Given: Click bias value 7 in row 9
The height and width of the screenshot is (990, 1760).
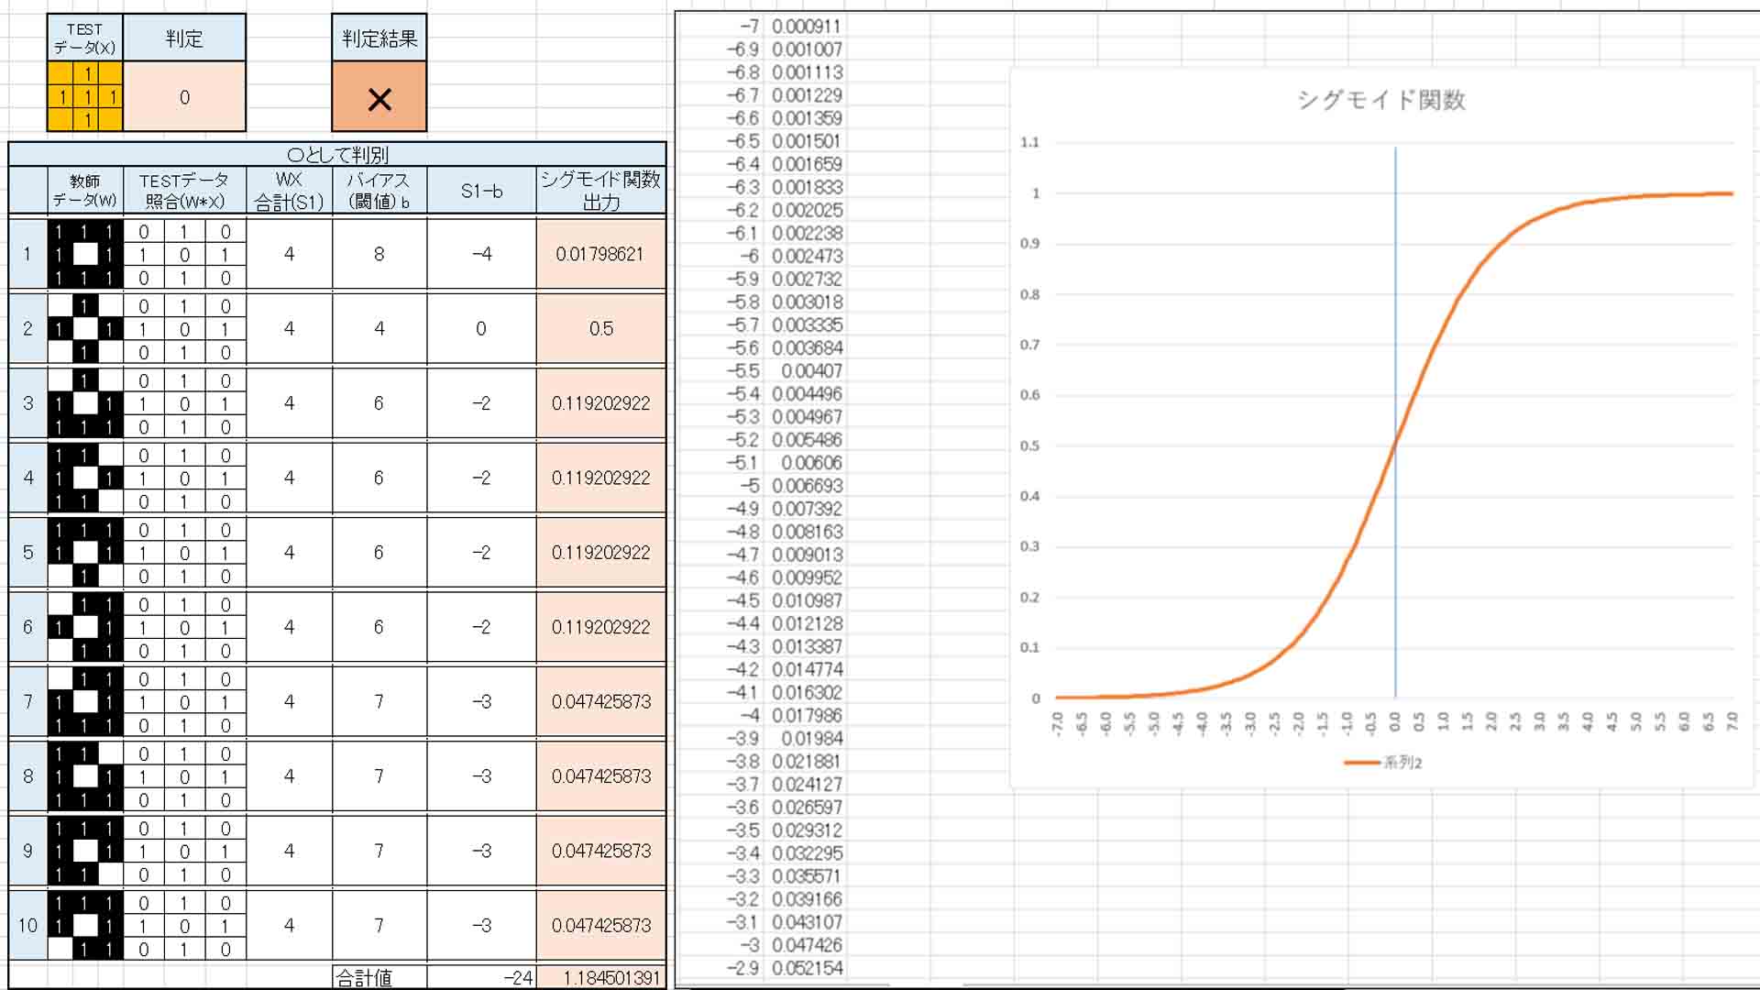Looking at the screenshot, I should click(x=379, y=852).
